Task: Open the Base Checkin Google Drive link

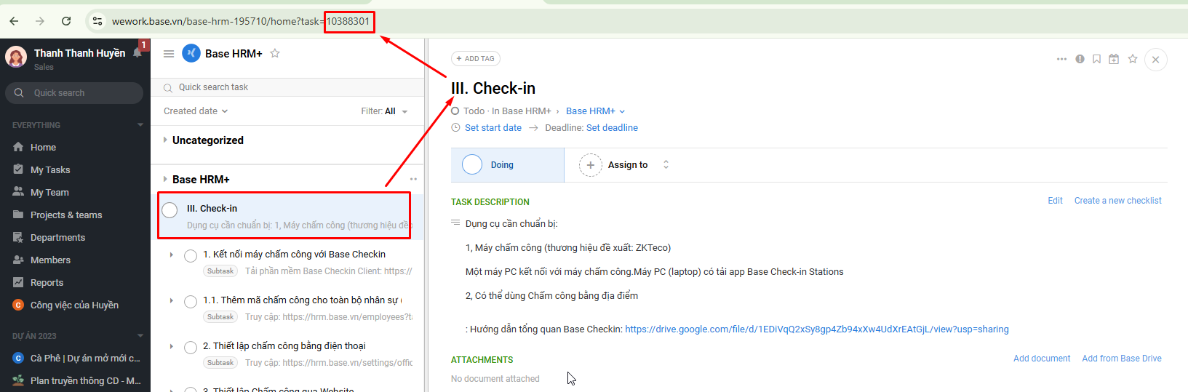Action: (x=817, y=329)
